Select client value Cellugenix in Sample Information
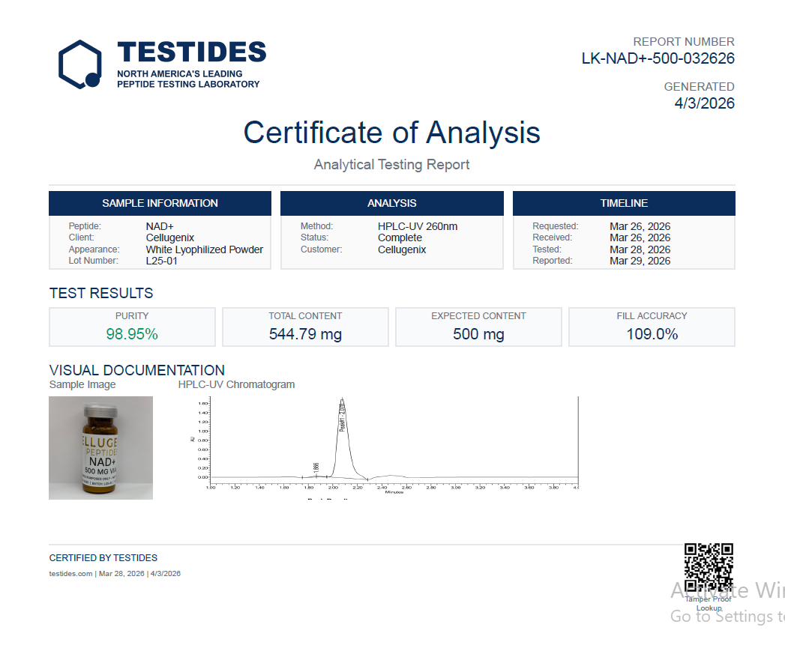The image size is (785, 660). (170, 237)
